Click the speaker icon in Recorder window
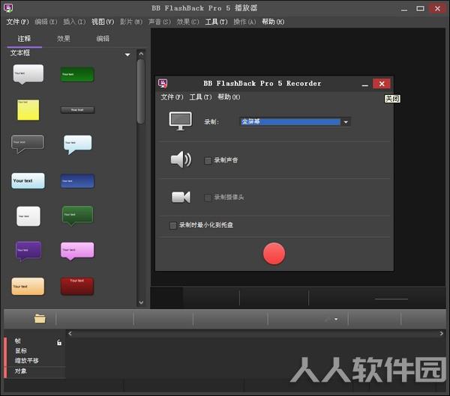 181,159
